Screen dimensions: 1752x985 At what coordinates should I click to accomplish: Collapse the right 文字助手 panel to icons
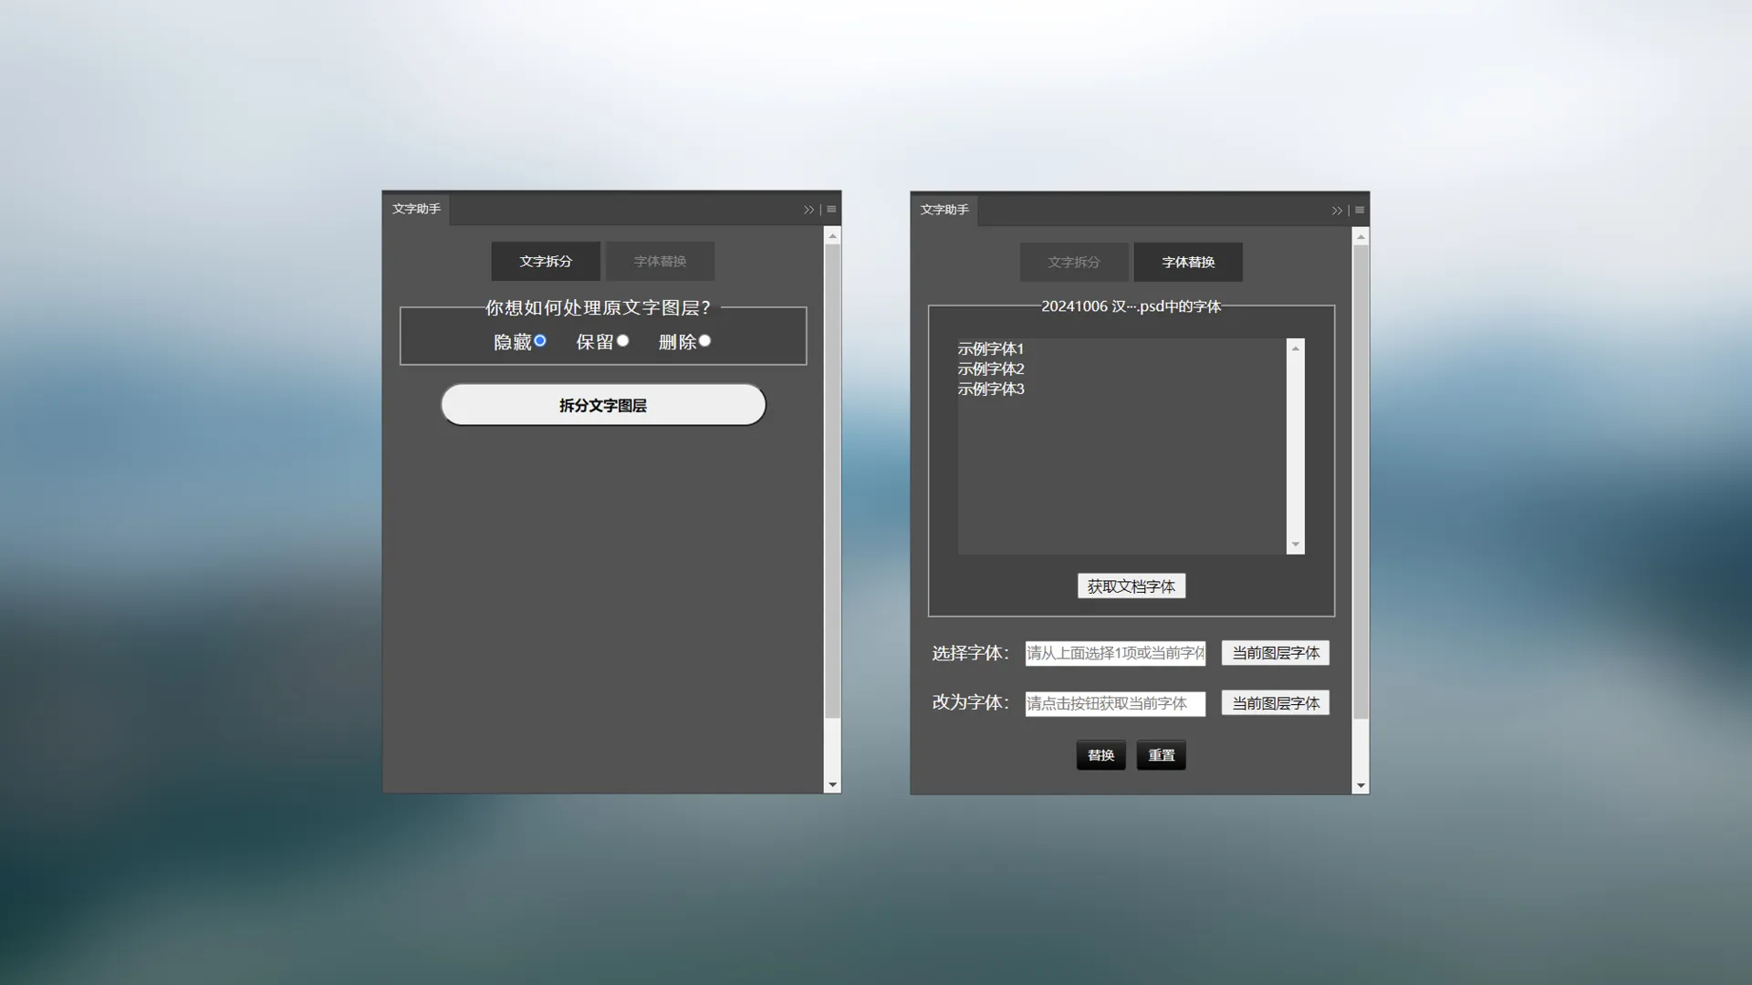click(1337, 210)
